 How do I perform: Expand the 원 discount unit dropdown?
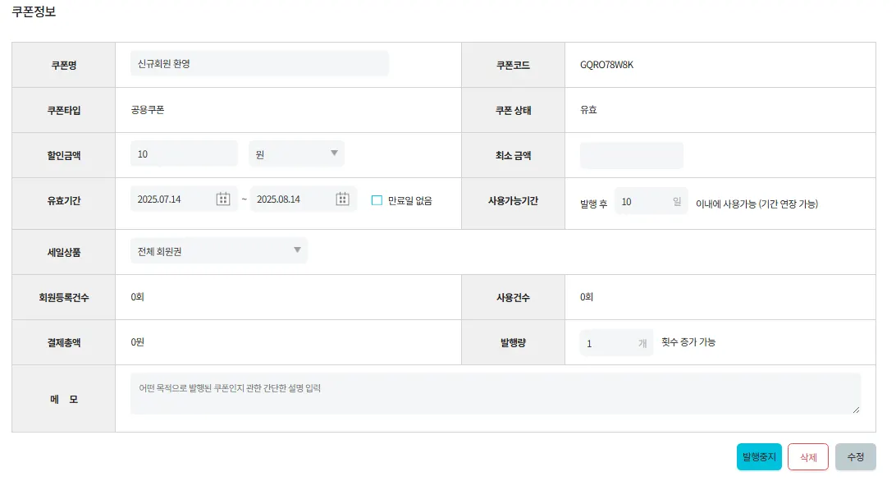click(296, 153)
